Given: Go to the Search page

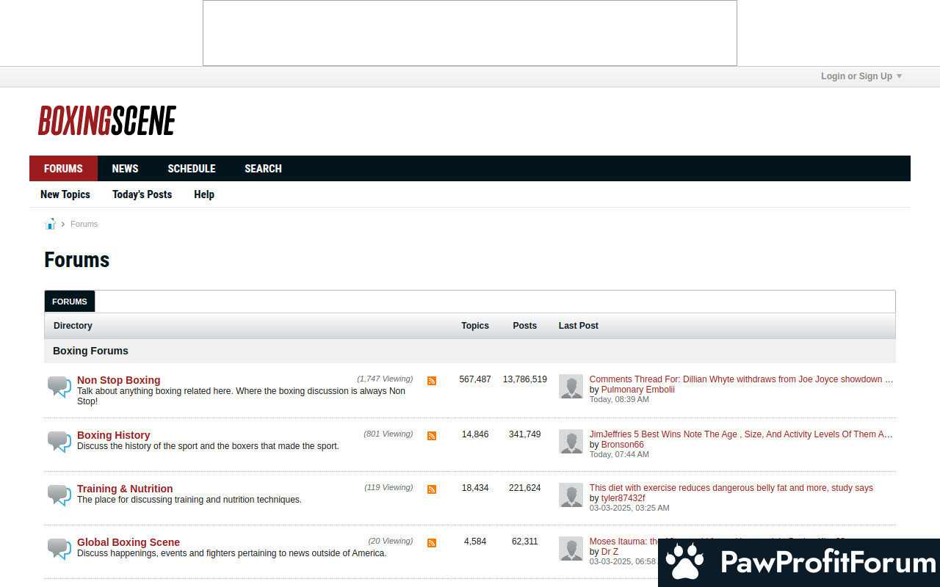Looking at the screenshot, I should (x=263, y=169).
